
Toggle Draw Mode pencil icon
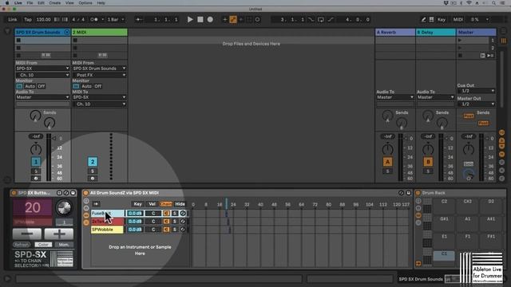click(x=423, y=19)
